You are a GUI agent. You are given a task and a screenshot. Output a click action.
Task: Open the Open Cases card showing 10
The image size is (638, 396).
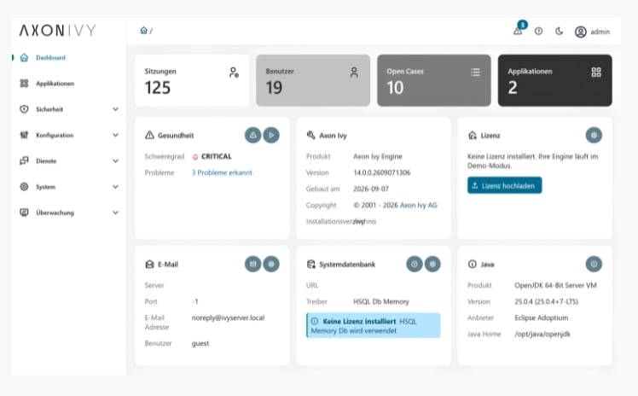[434, 80]
